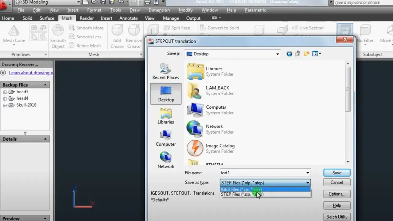This screenshot has width=393, height=221.
Task: Open the File name dropdown arrow
Action: [308, 173]
